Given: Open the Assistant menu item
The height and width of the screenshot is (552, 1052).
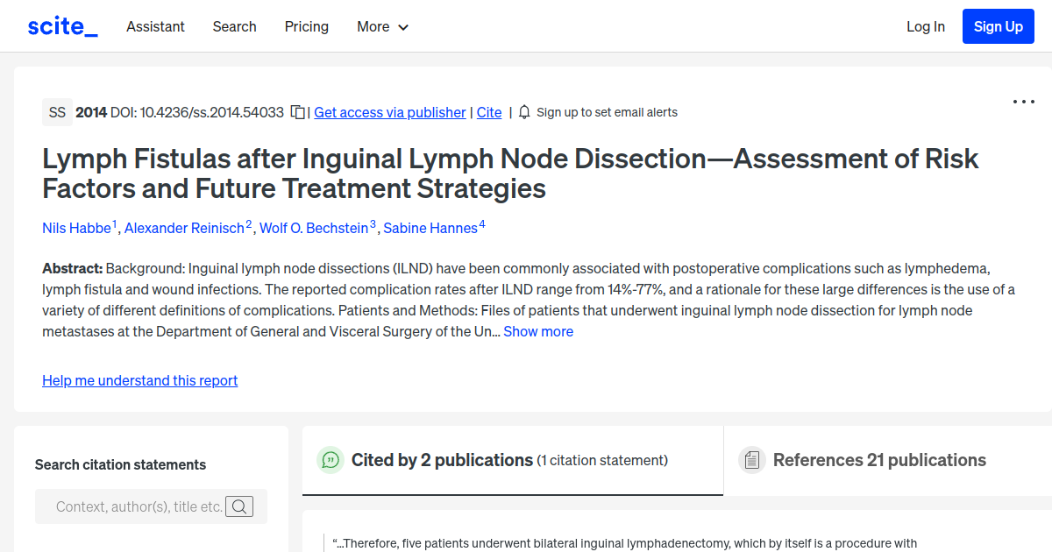Looking at the screenshot, I should coord(155,26).
